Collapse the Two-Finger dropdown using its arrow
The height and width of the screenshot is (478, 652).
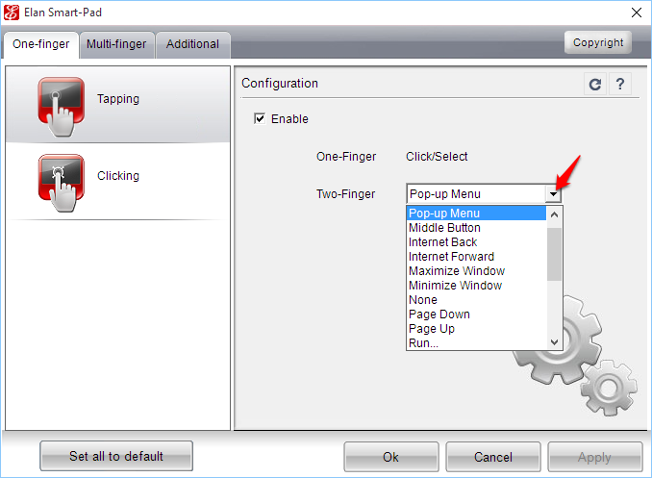coord(554,194)
